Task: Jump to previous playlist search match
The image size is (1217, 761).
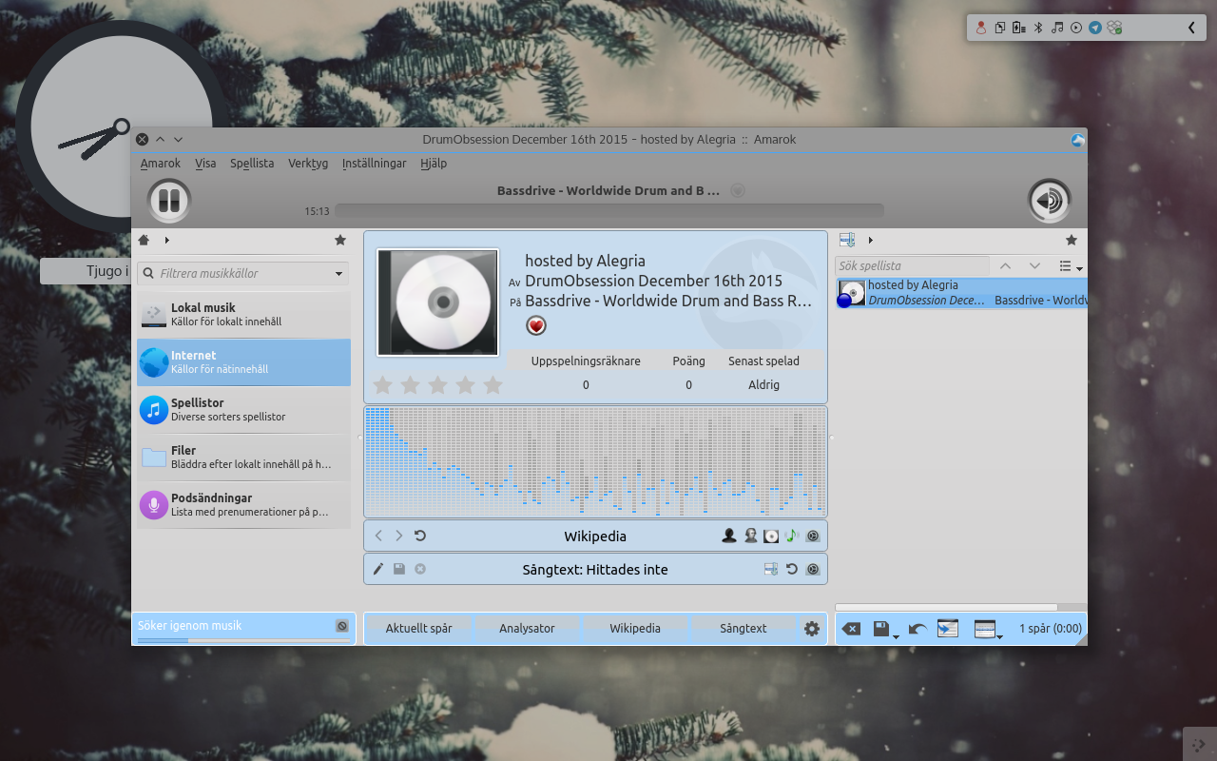Action: click(1006, 266)
